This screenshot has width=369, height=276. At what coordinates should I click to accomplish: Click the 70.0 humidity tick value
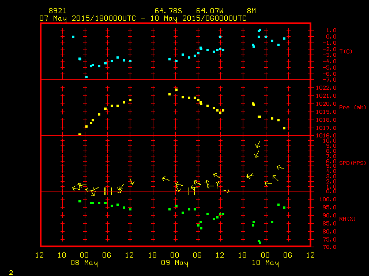(x=326, y=247)
